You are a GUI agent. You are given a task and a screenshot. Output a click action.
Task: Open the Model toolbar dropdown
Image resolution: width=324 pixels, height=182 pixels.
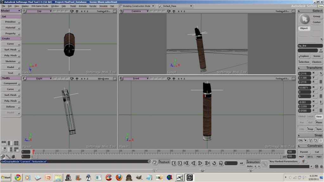click(x=10, y=11)
